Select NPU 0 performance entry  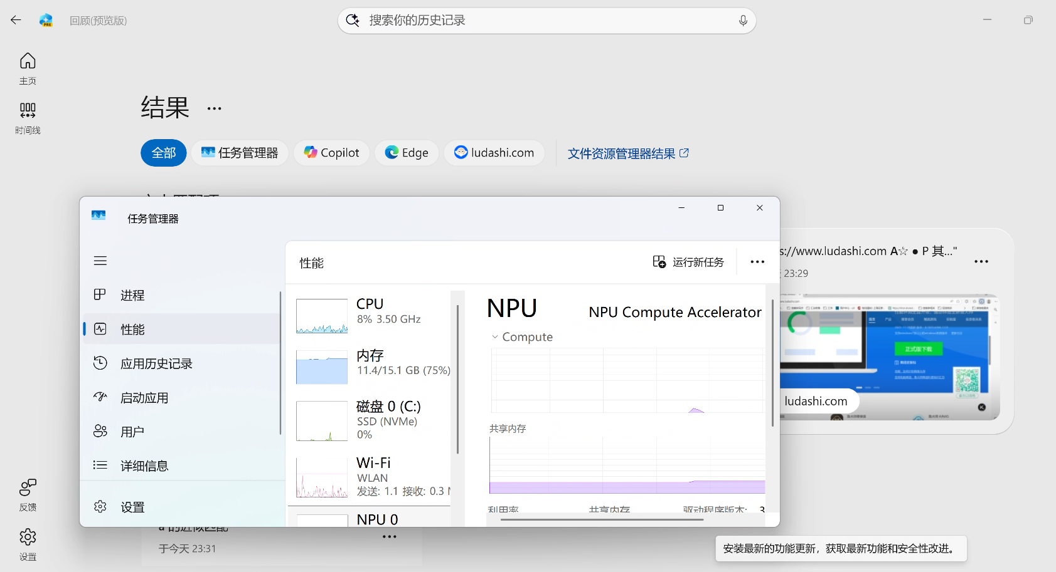[x=370, y=517]
